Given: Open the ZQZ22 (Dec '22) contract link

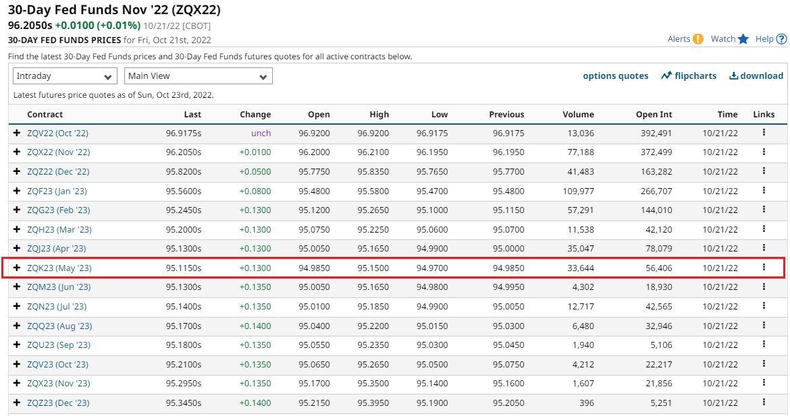Looking at the screenshot, I should [58, 172].
